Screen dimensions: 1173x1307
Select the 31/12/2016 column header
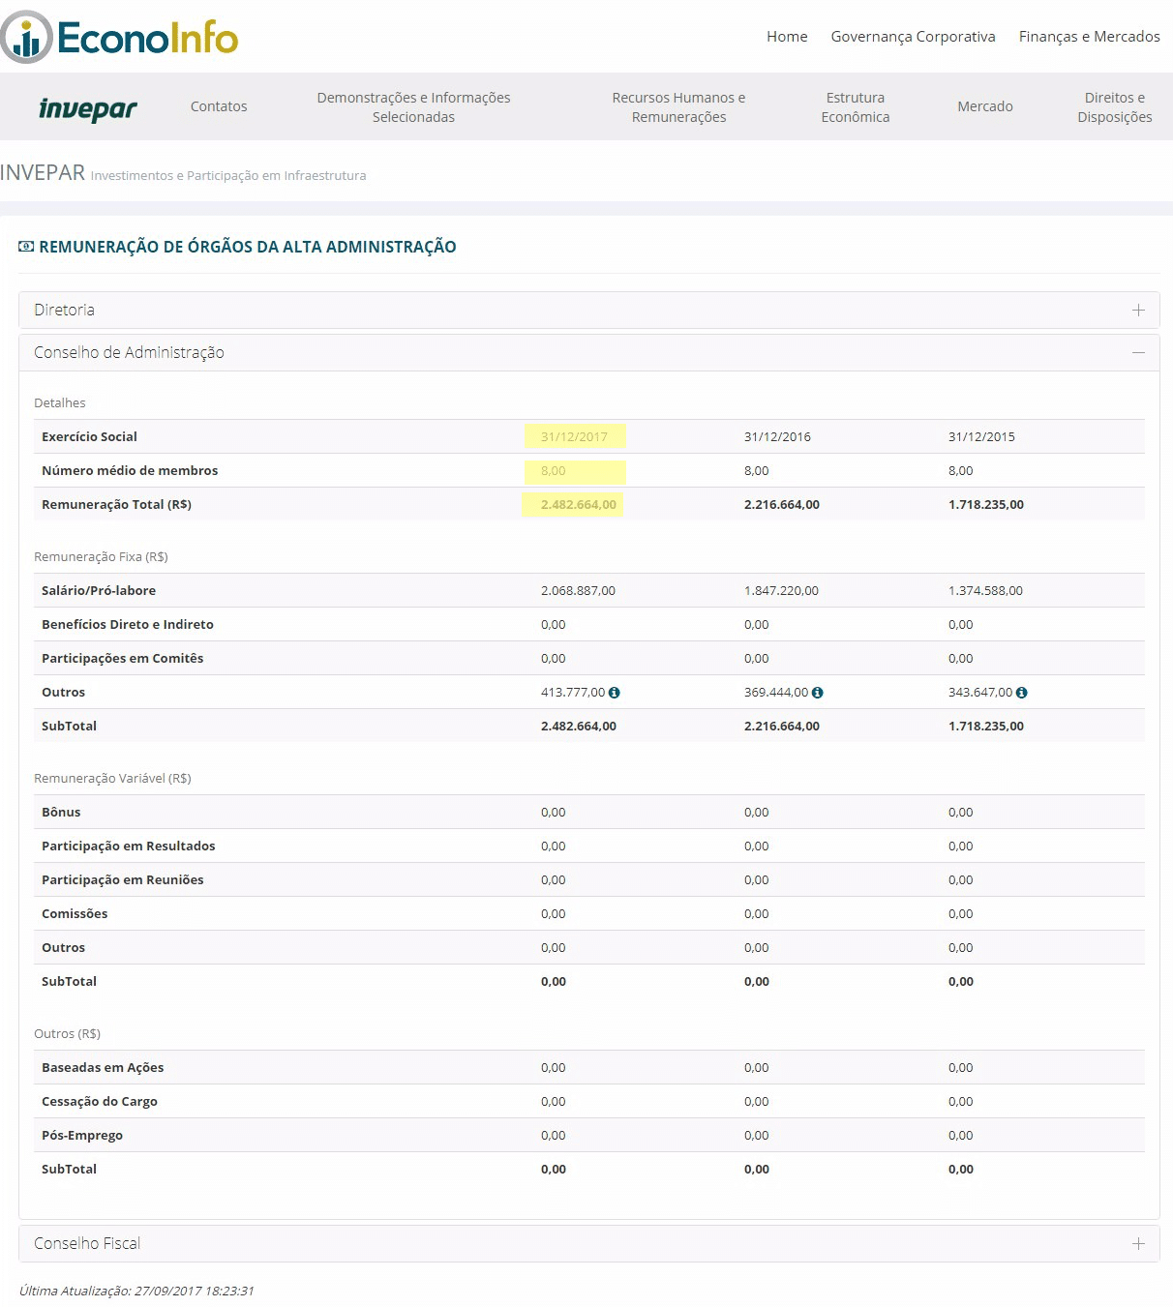coord(777,437)
